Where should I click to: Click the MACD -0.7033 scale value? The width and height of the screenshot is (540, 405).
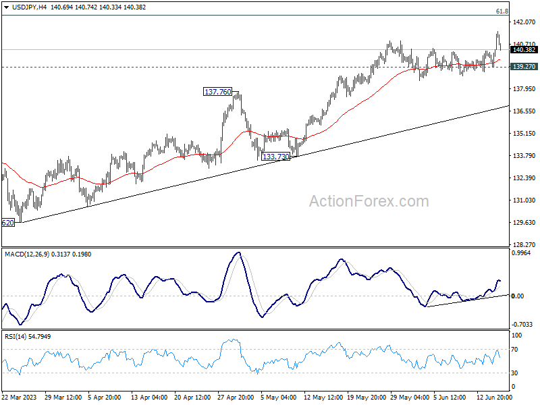(522, 325)
